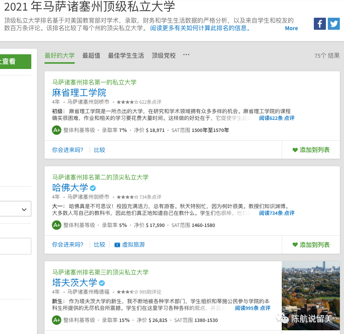Click the verified checkmark beside 塔夫茨大学

pyautogui.click(x=102, y=283)
